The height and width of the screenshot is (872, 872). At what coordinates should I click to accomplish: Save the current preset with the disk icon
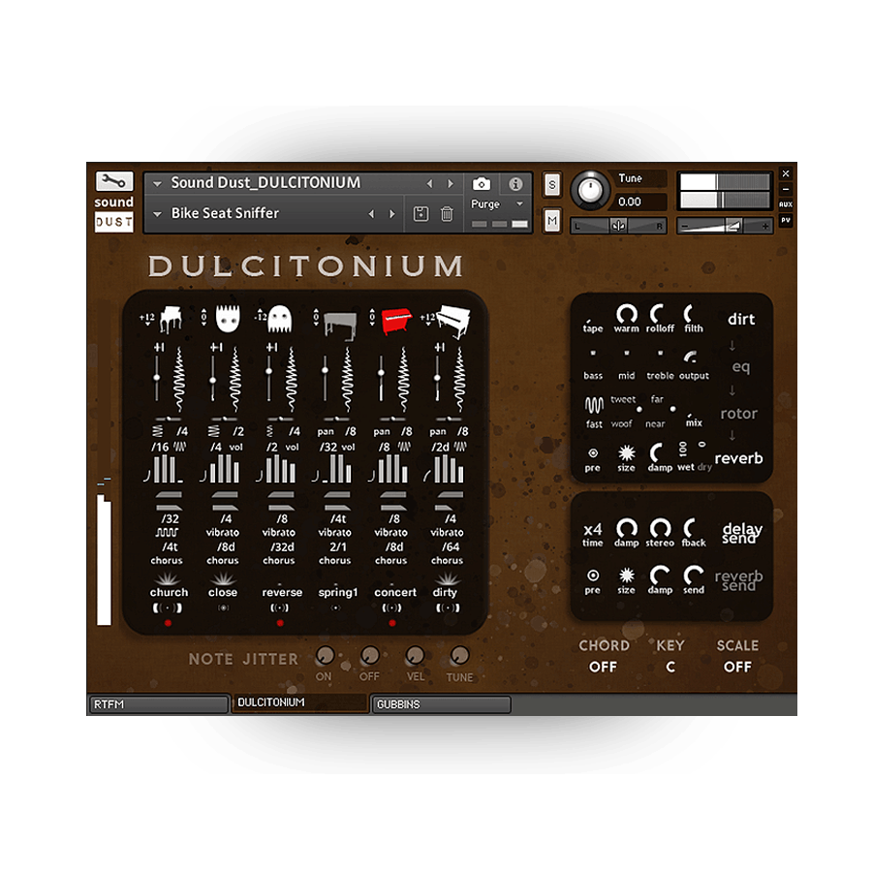(421, 213)
